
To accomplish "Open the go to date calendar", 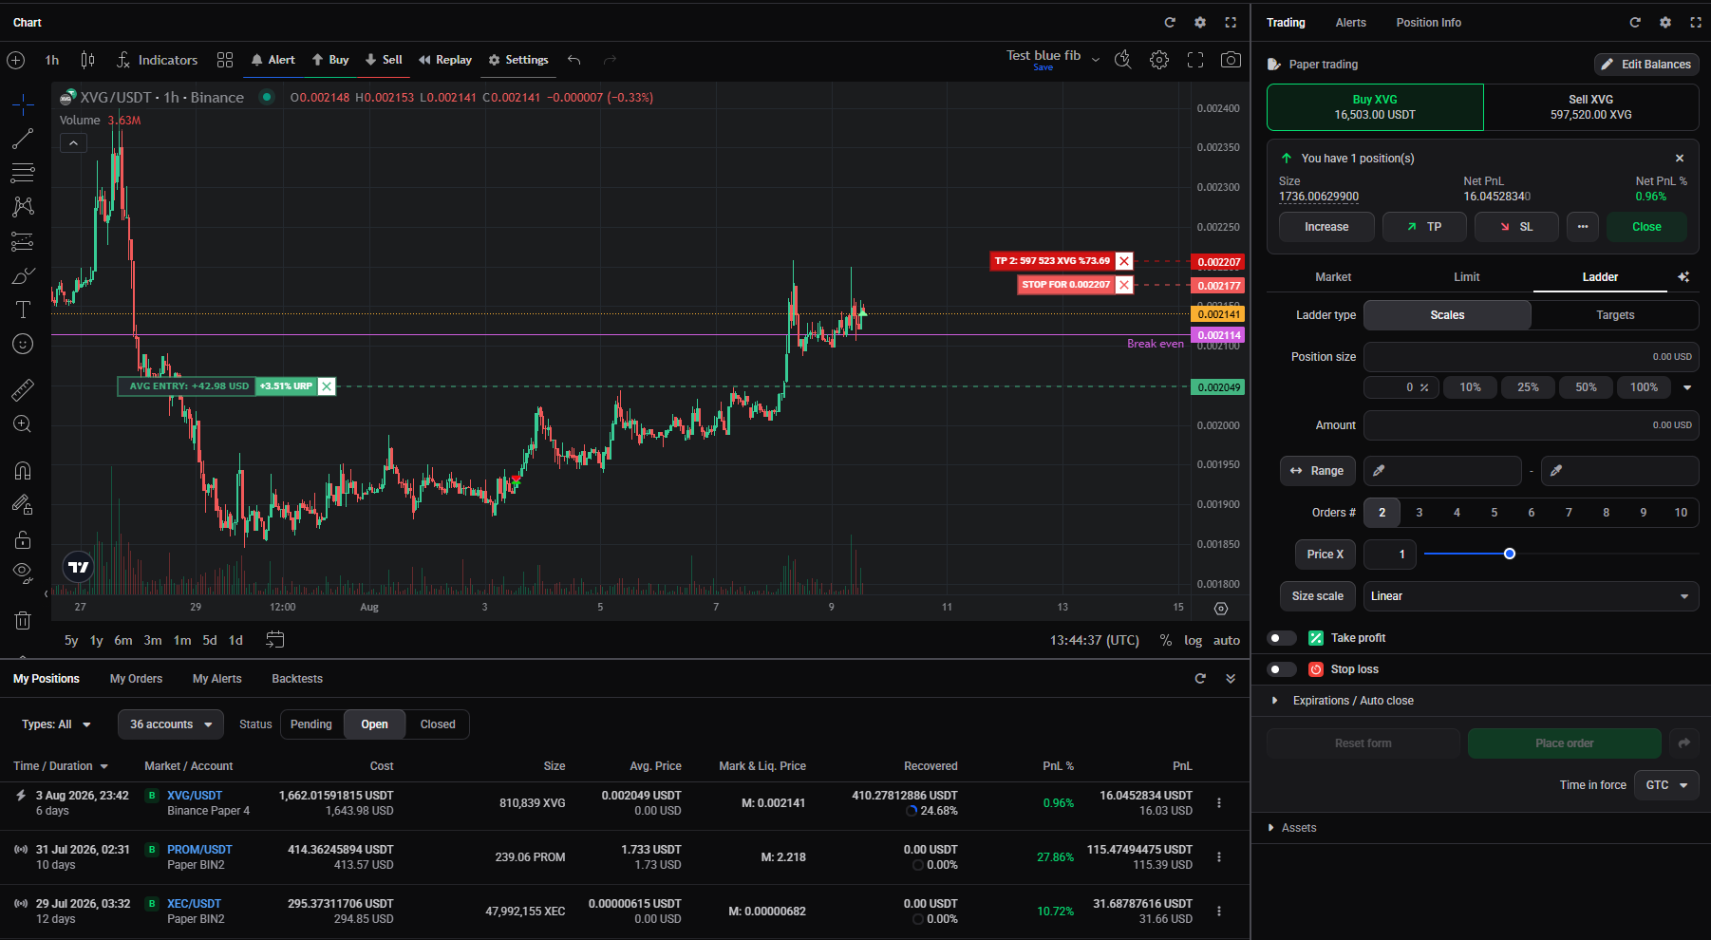I will tap(275, 640).
